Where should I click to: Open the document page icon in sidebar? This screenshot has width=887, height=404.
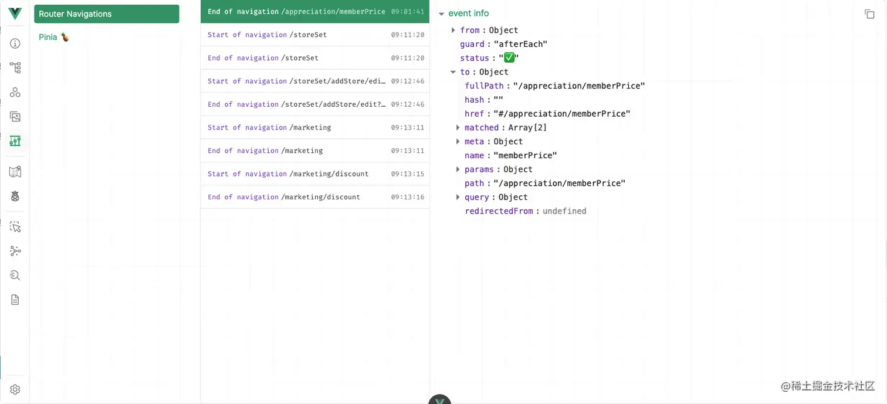point(15,300)
